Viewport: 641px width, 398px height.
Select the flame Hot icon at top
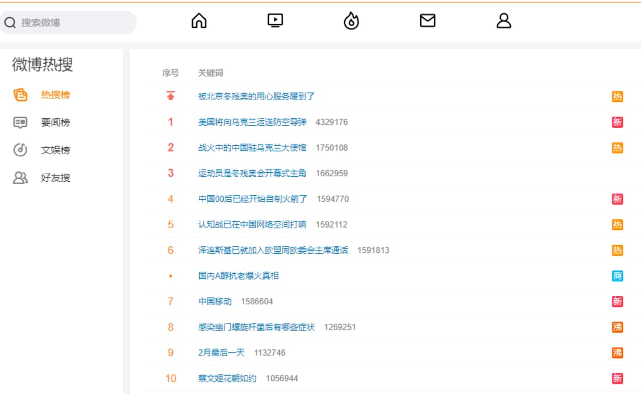(x=351, y=21)
